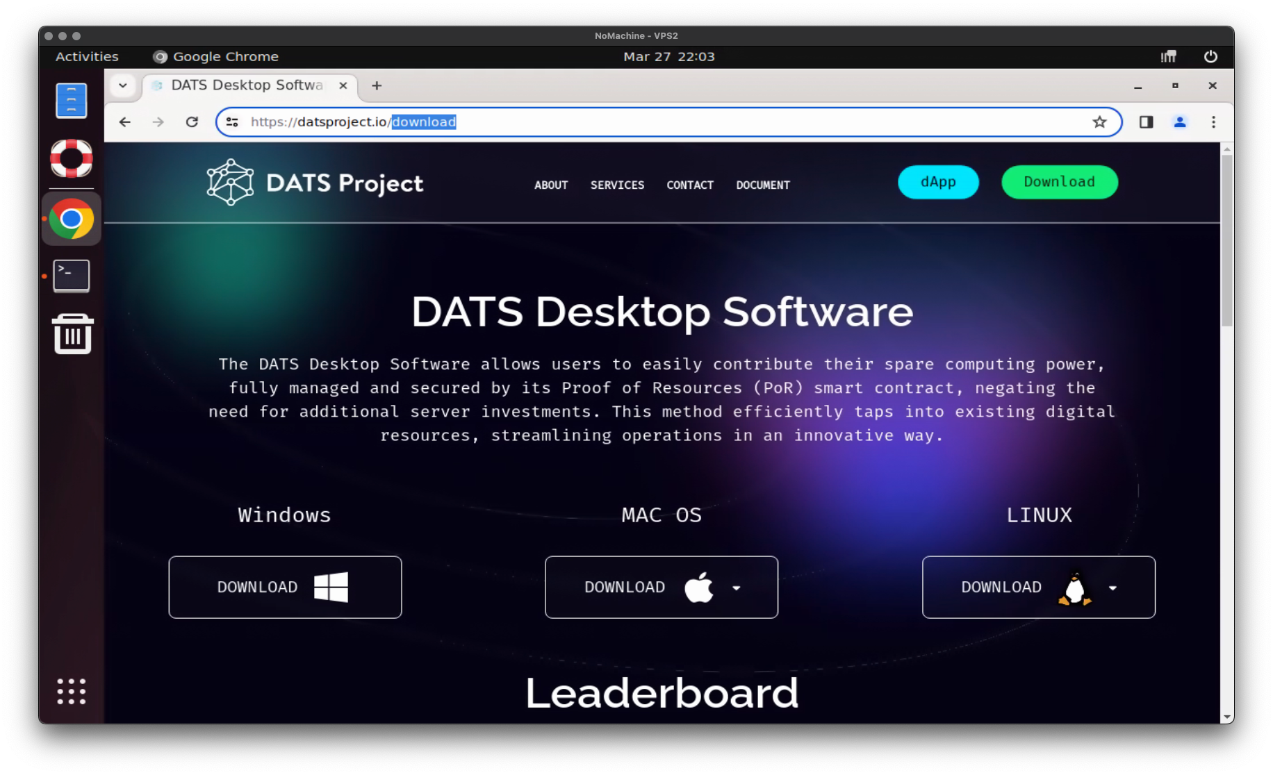
Task: View site information icon in address bar
Action: tap(232, 122)
